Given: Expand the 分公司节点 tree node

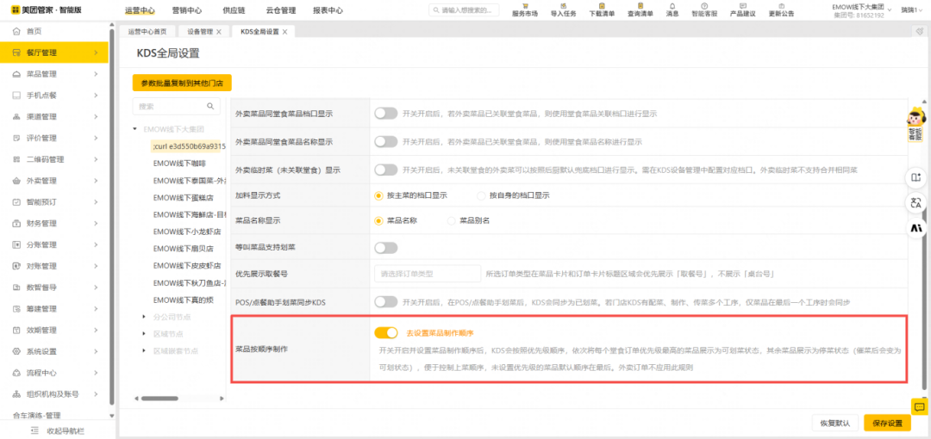Looking at the screenshot, I should click(x=145, y=317).
